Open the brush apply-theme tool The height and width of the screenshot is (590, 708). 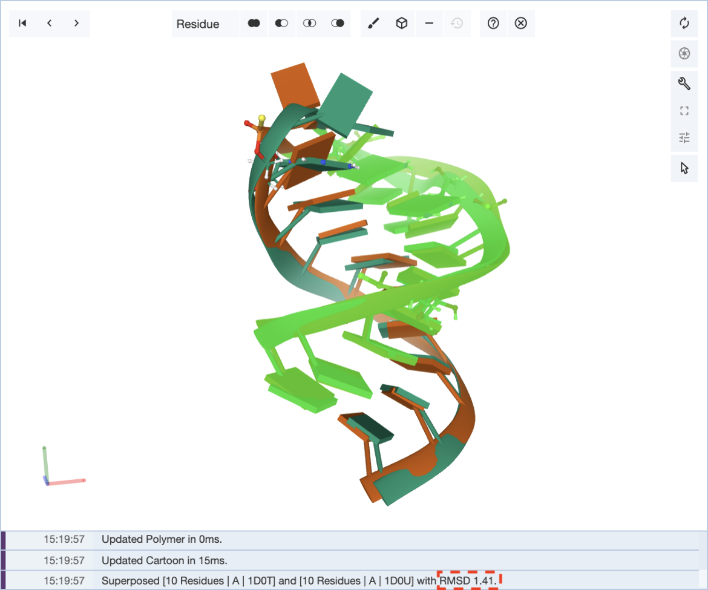(374, 24)
